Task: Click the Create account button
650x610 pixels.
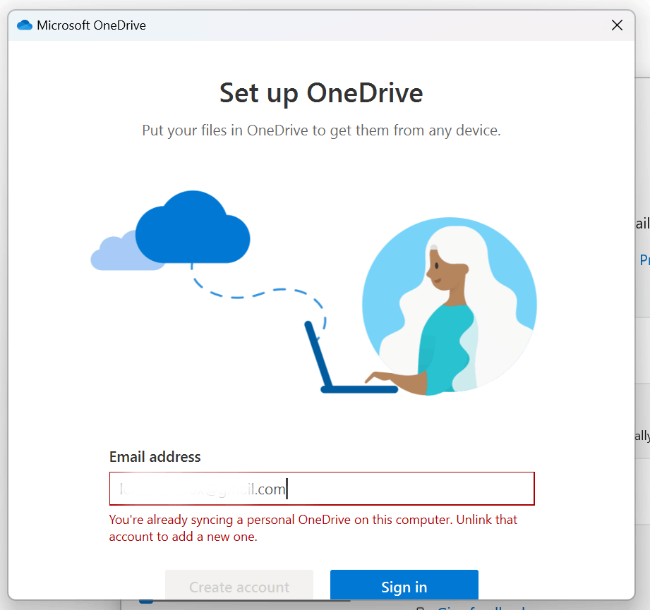Action: [239, 585]
